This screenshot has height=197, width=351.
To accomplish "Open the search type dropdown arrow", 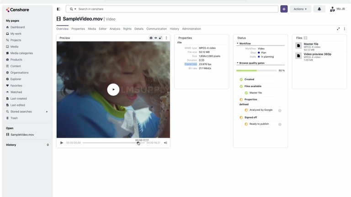I will coord(75,9).
